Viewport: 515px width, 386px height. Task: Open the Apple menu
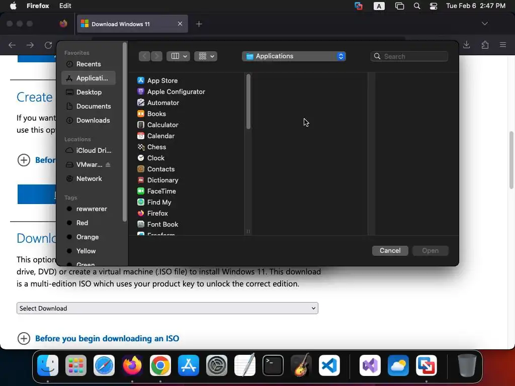tap(13, 6)
